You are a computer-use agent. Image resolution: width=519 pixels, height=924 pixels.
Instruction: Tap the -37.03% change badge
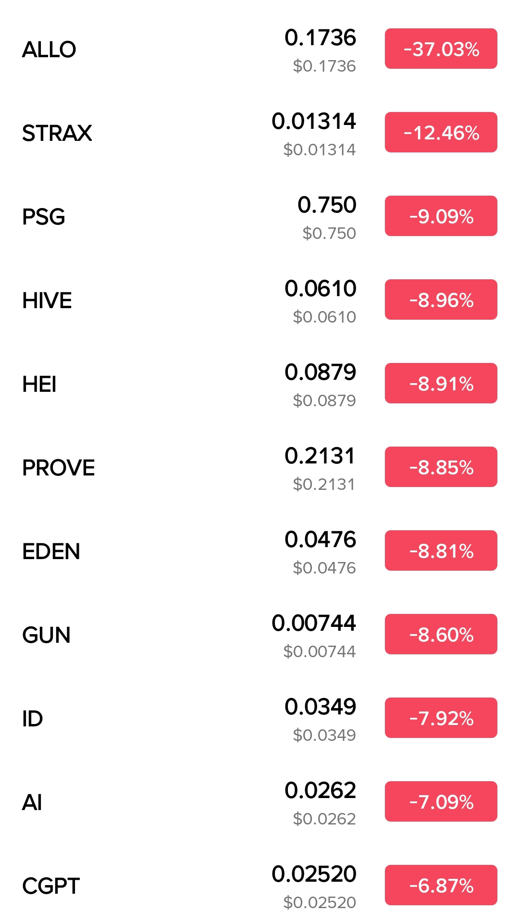click(x=441, y=49)
